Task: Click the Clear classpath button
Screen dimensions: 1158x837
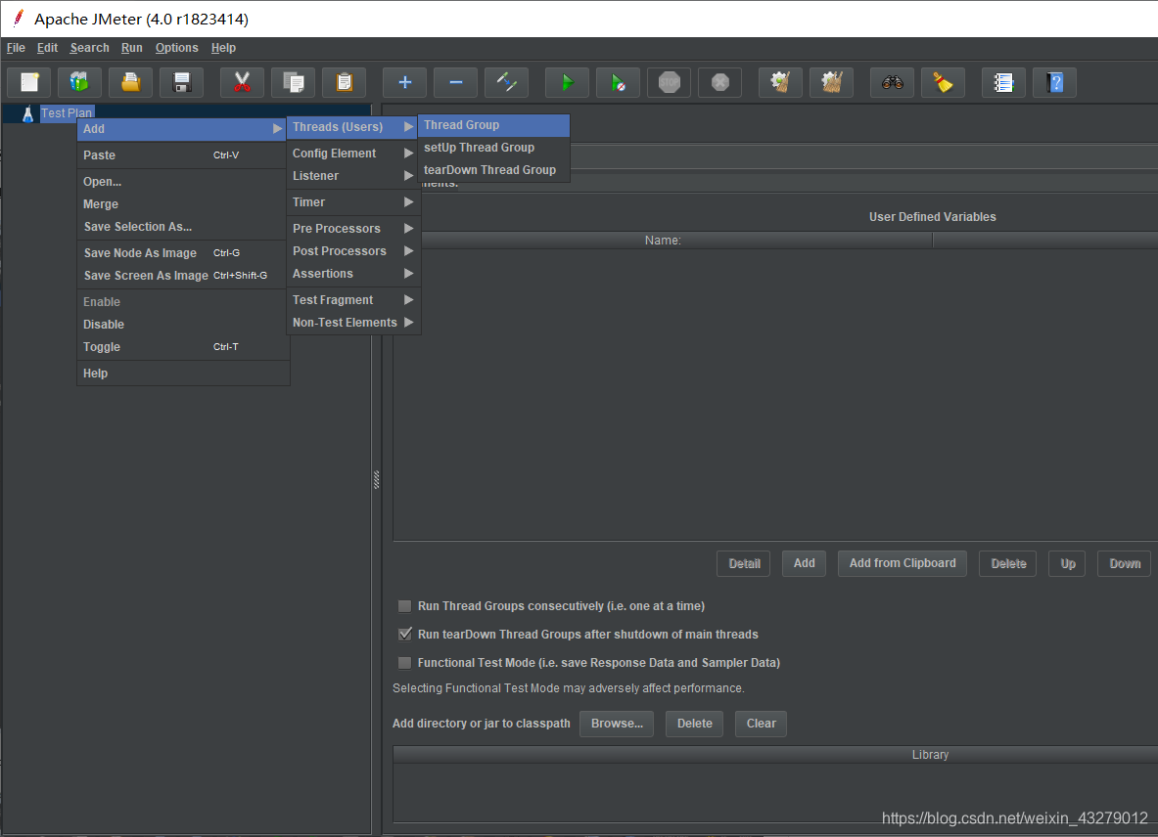Action: pos(761,724)
